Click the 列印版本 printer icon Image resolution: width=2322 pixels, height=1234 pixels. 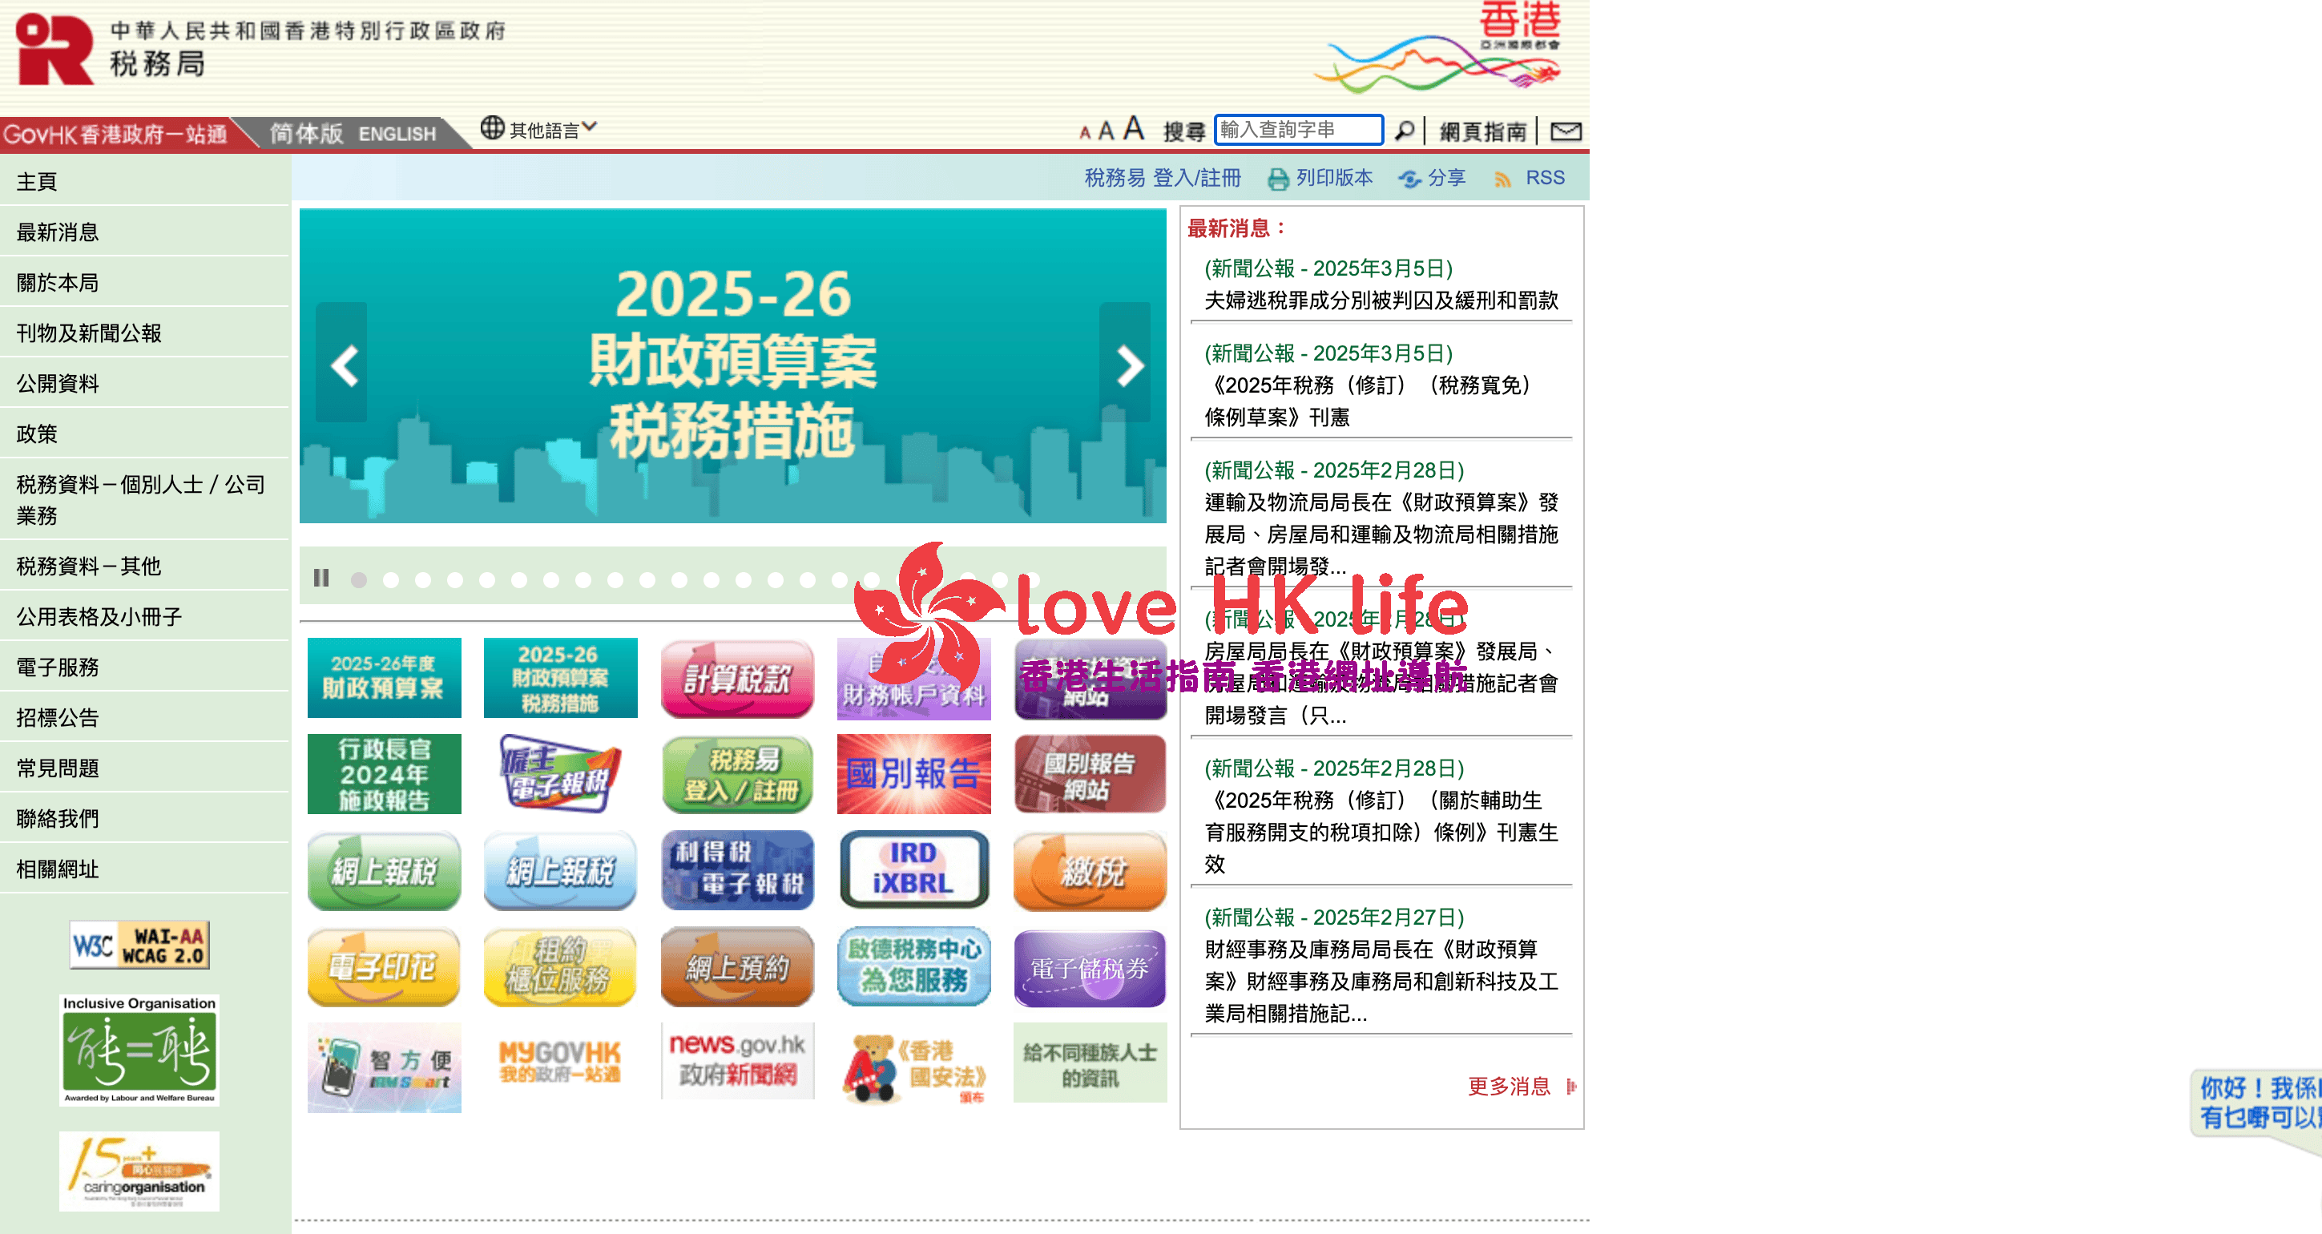click(x=1276, y=178)
